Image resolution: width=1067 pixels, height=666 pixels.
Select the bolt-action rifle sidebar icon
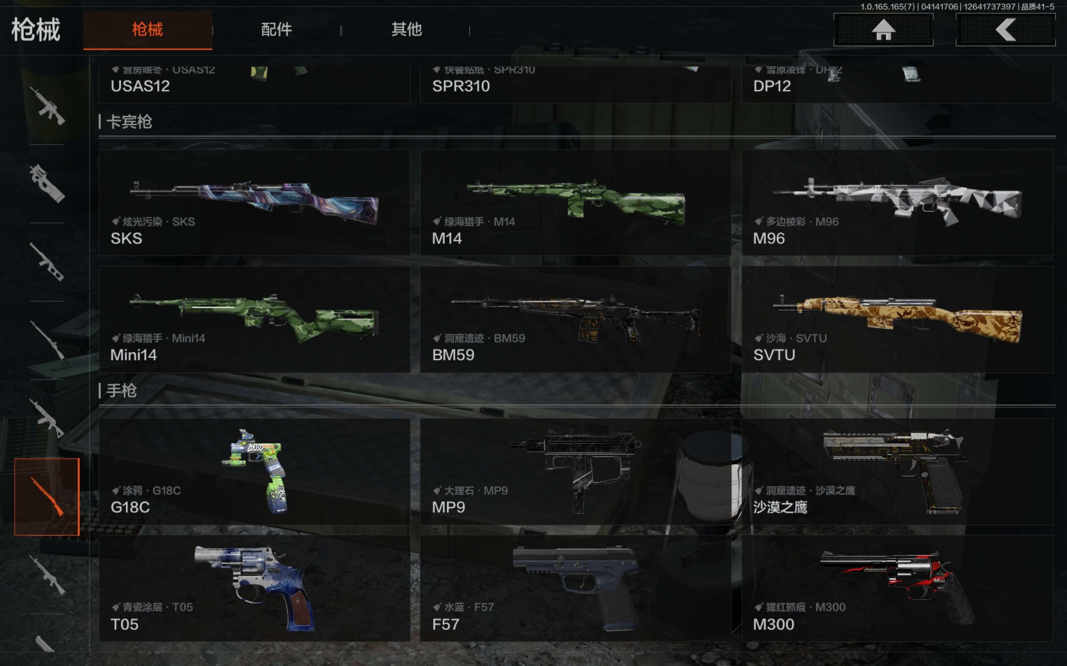coord(47,340)
